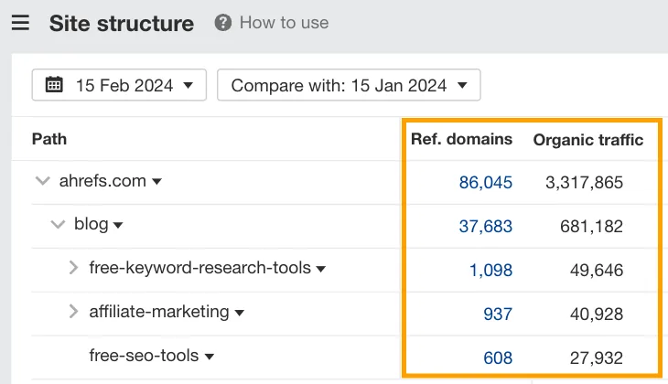Viewport: 668px width, 384px height.
Task: Expand the free-keyword-research-tools folder
Action: tap(74, 268)
